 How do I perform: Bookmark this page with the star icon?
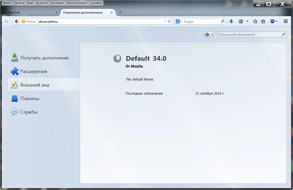click(255, 21)
